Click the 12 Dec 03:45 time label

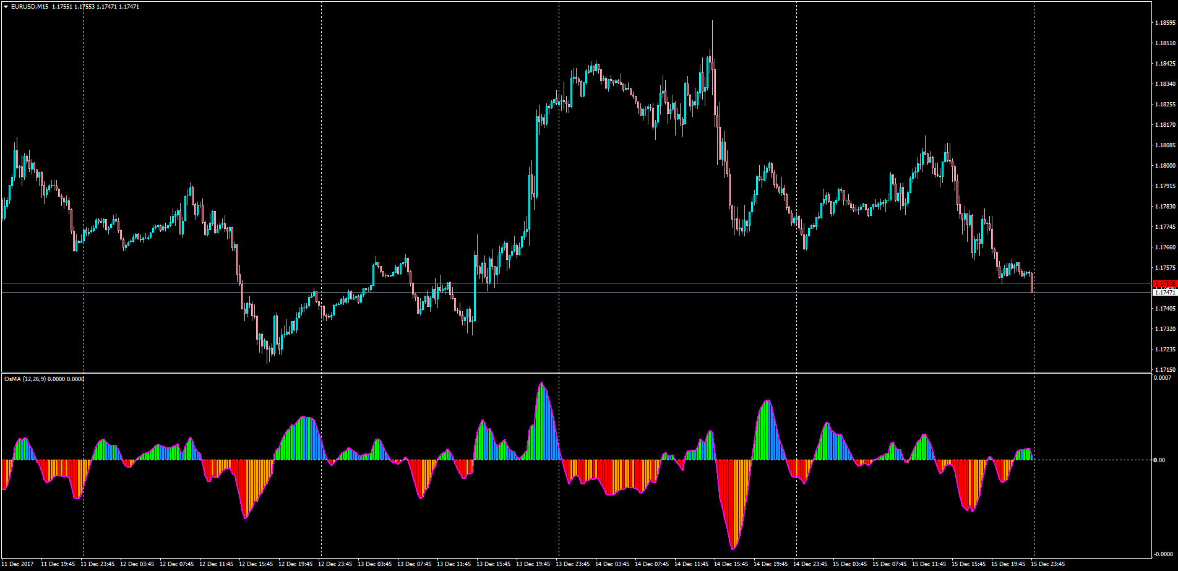pyautogui.click(x=137, y=564)
